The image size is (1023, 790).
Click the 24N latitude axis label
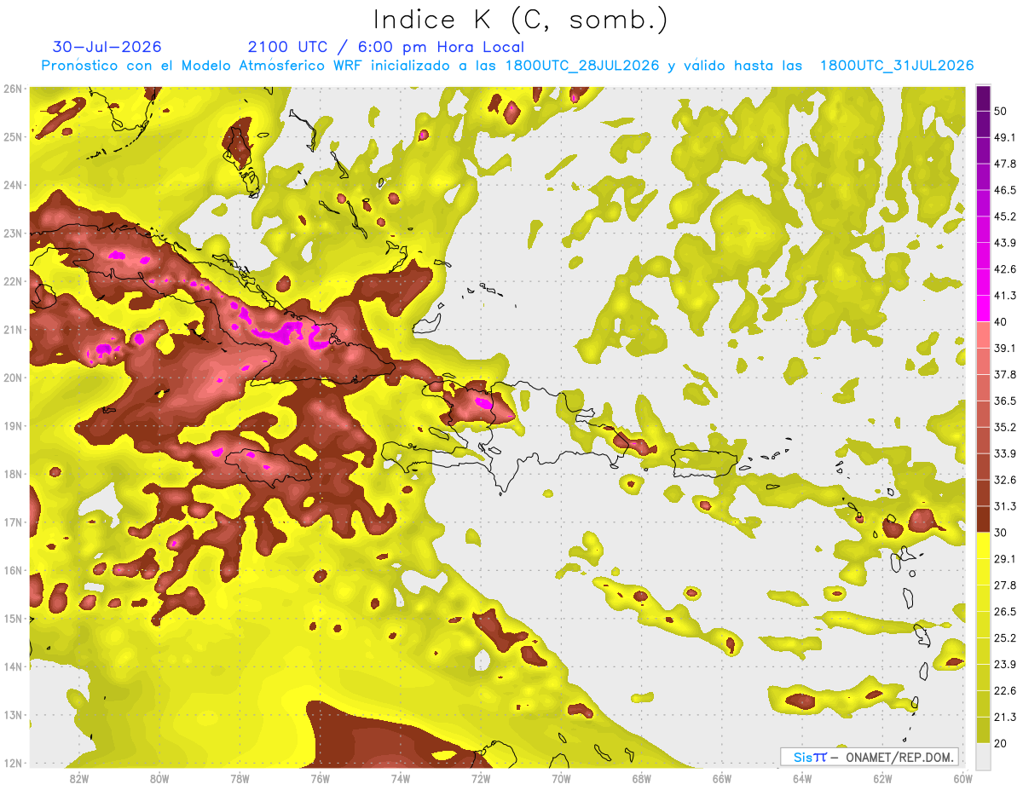pyautogui.click(x=12, y=185)
